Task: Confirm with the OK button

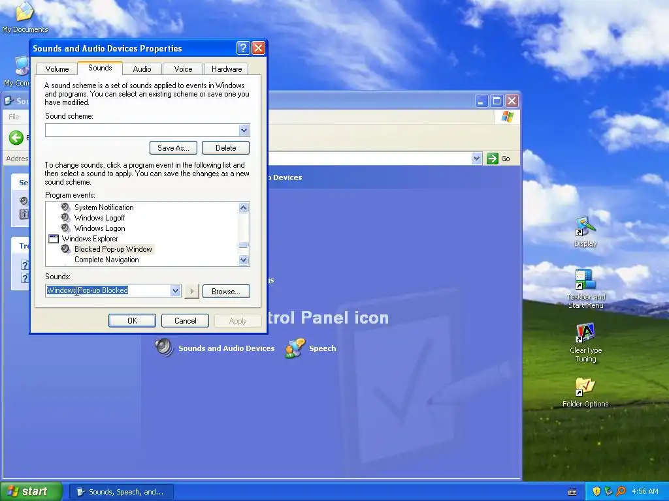Action: (132, 321)
